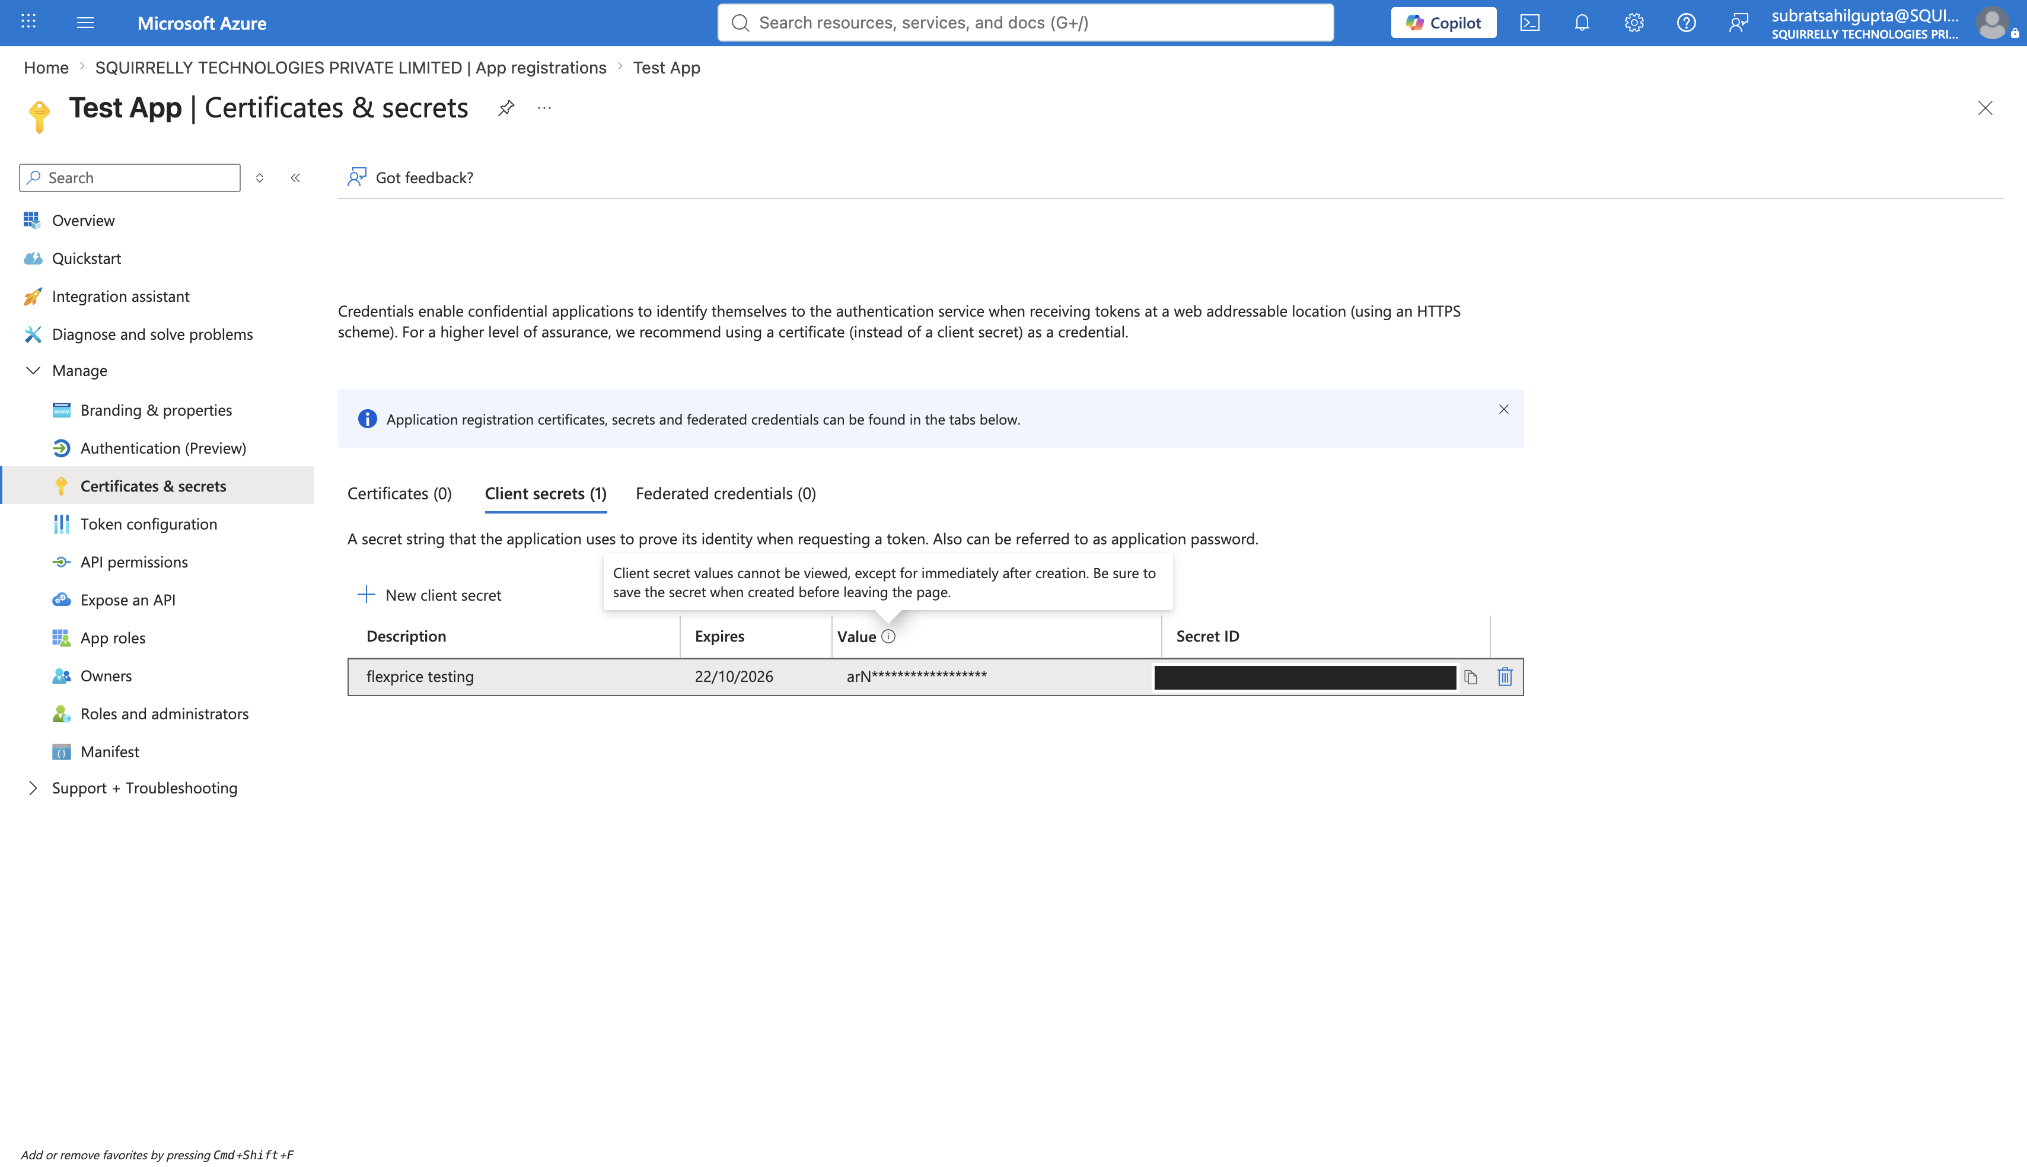This screenshot has width=2027, height=1167.
Task: Delete the flexprice testing secret
Action: tap(1505, 677)
